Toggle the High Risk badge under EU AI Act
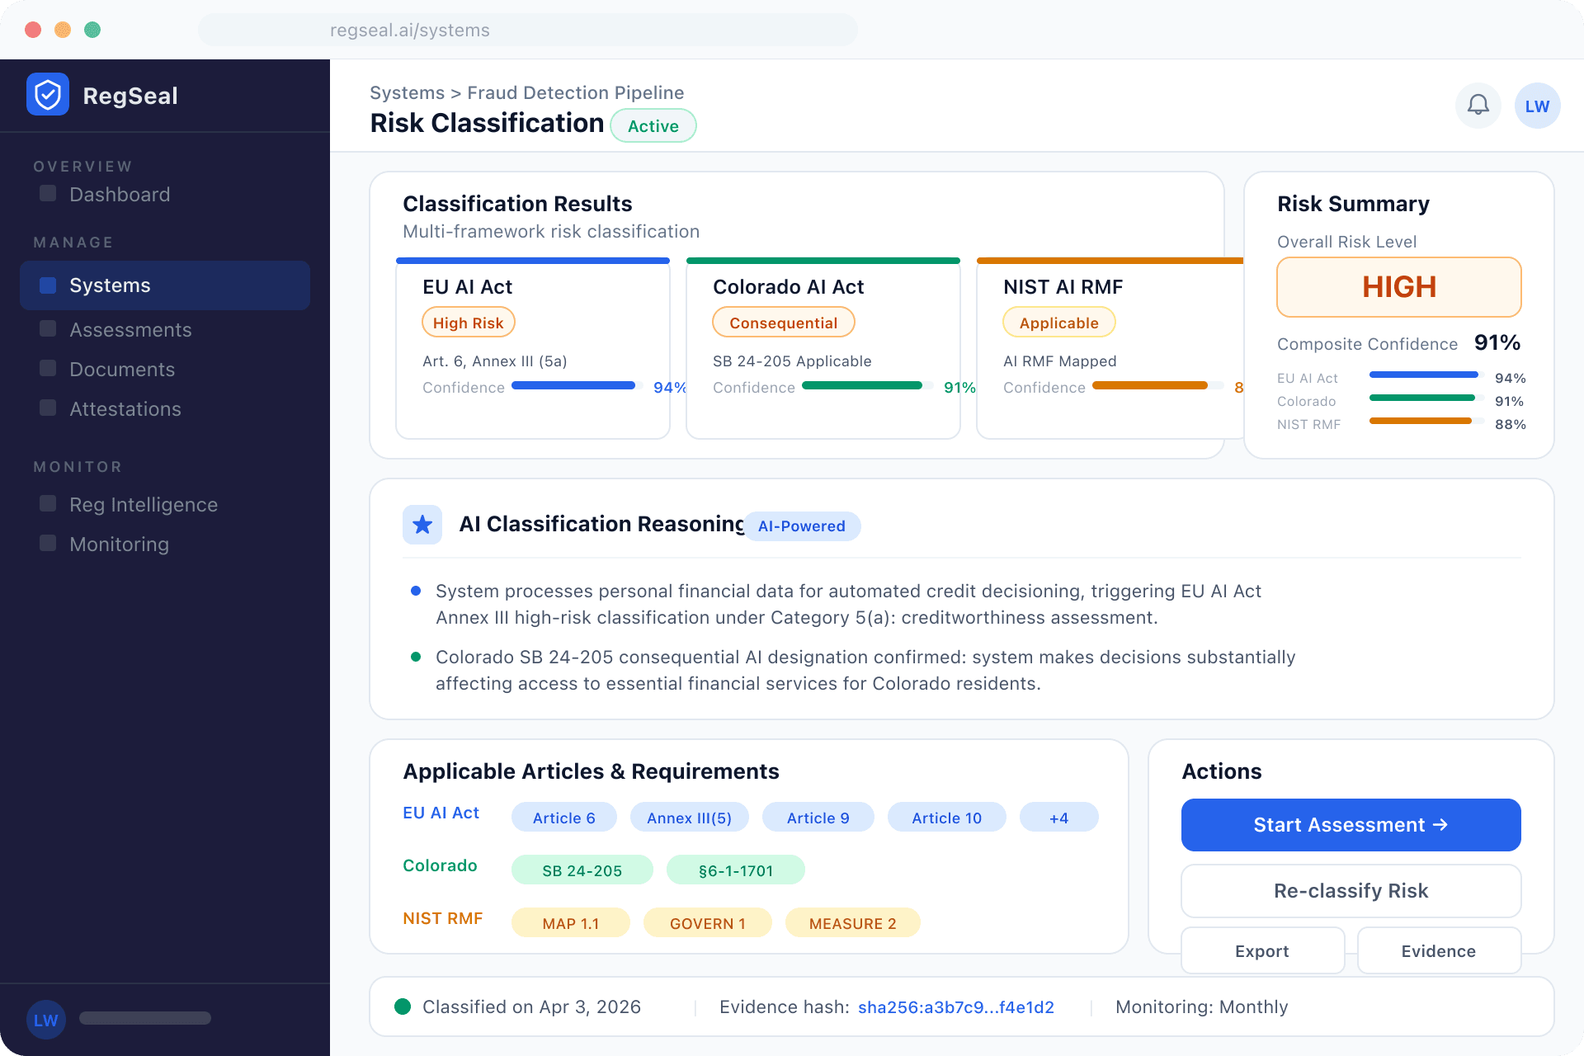The height and width of the screenshot is (1056, 1584). click(x=468, y=322)
